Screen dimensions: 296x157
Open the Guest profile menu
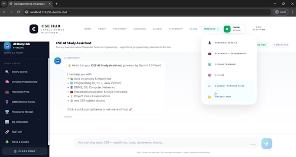(x=280, y=12)
